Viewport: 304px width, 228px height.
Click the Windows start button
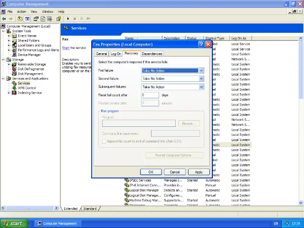coord(14,223)
